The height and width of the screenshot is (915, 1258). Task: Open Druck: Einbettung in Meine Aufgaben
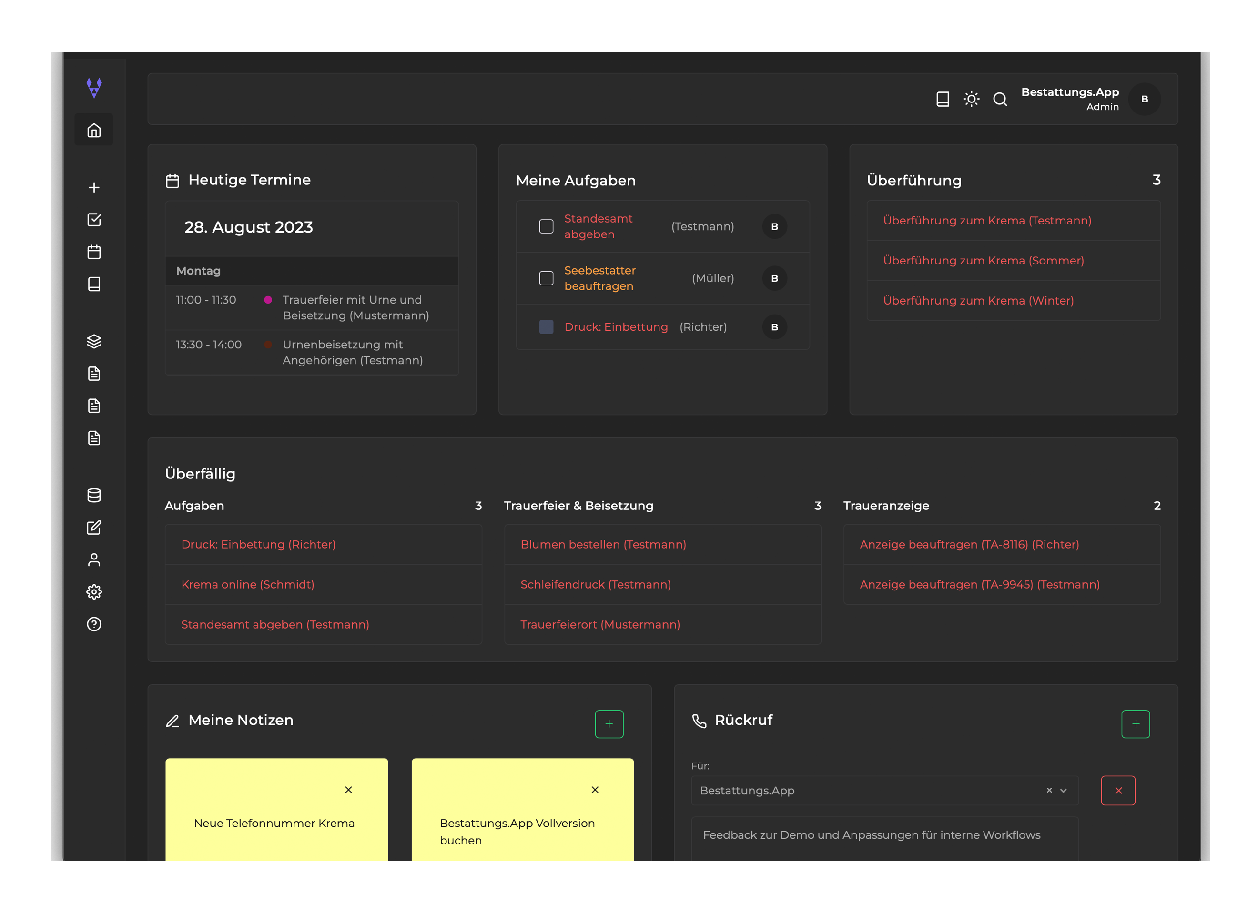(616, 327)
